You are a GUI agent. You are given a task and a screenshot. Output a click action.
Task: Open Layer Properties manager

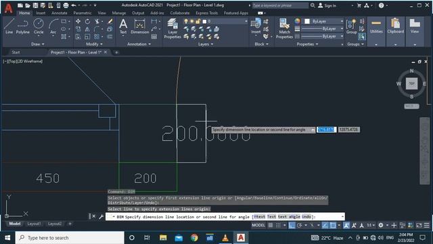173,28
